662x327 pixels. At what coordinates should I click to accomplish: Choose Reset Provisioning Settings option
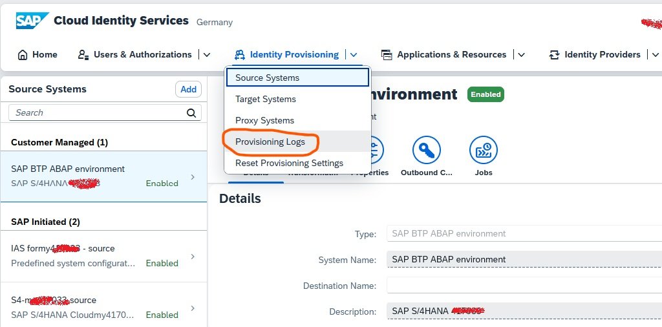coord(289,163)
